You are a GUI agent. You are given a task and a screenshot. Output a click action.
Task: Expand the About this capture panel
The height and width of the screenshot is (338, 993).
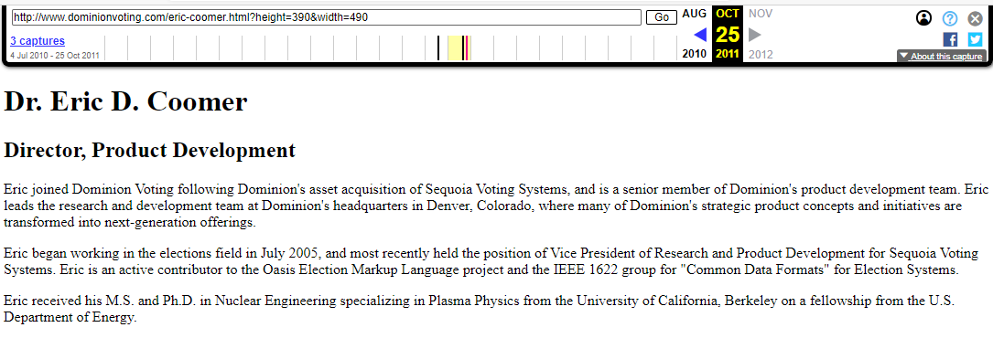[x=942, y=57]
